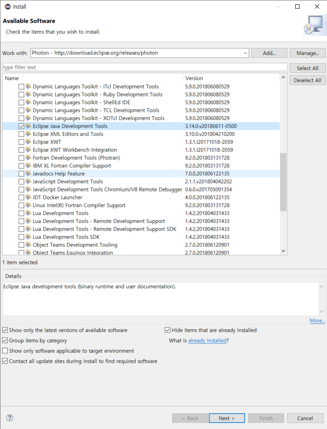The height and width of the screenshot is (429, 327).
Task: Enable Show only software applicable to target environment
Action: tap(5, 351)
